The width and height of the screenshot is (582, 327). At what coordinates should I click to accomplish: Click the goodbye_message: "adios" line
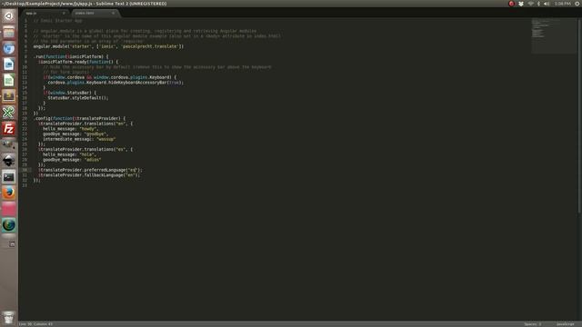[72, 160]
